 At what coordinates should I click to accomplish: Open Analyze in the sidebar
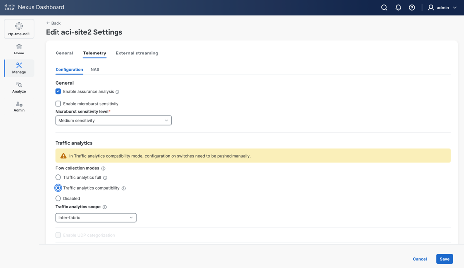pyautogui.click(x=19, y=88)
